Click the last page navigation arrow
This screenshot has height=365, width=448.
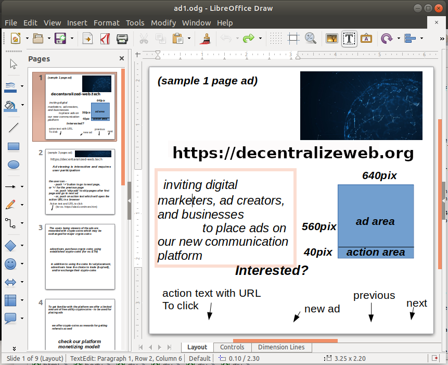point(169,347)
